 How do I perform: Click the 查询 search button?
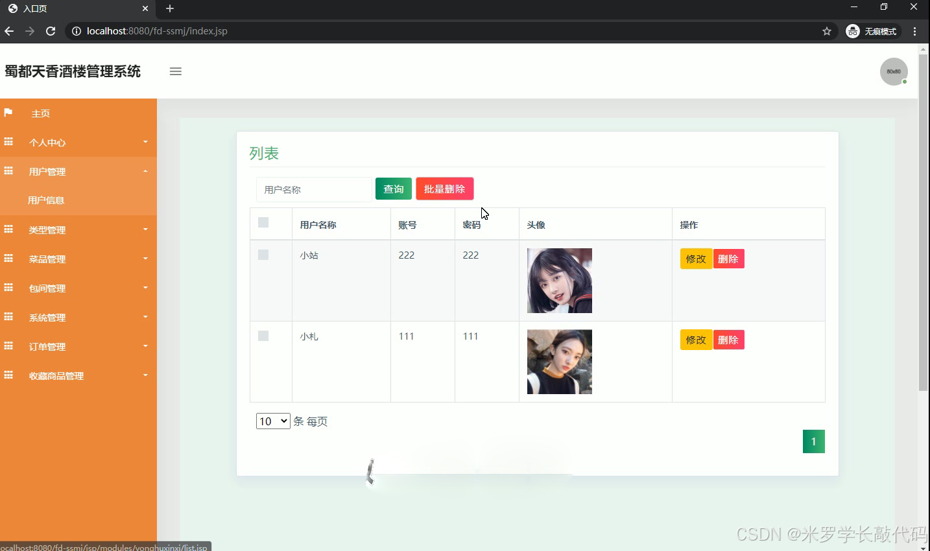tap(394, 189)
